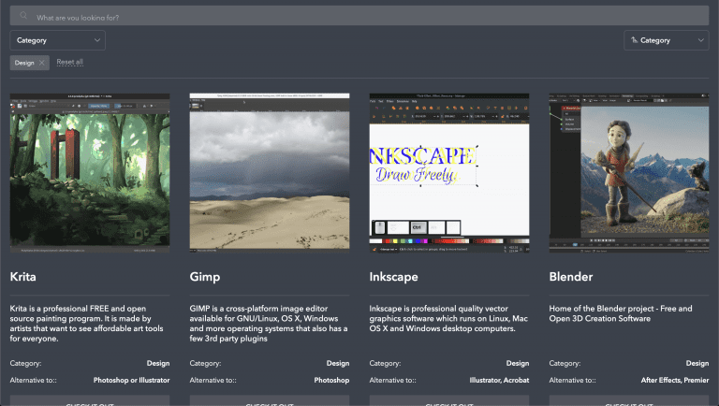Click the Krita title
Screen dimensions: 719x406
click(x=22, y=276)
